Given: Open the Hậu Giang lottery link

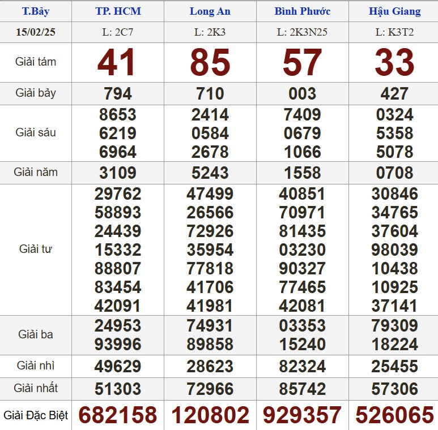Looking at the screenshot, I should [394, 11].
